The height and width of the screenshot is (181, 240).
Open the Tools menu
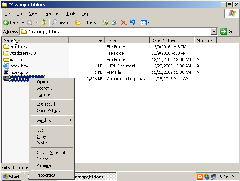(71, 13)
